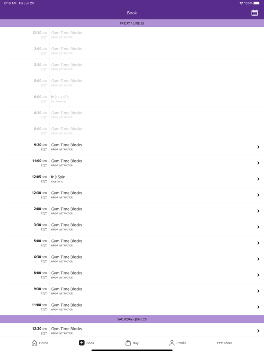The height and width of the screenshot is (353, 264).
Task: Tap the Saturday / June 26 header
Action: (x=132, y=319)
